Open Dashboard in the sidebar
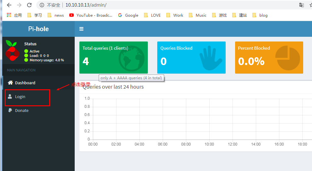 (39, 83)
